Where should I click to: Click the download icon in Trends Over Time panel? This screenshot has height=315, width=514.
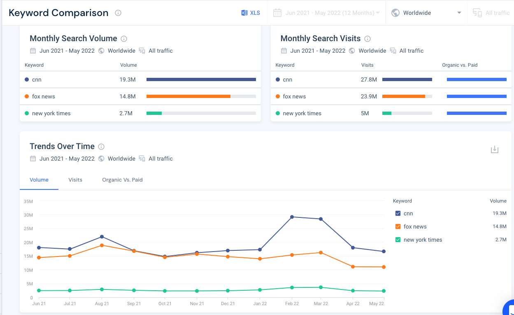click(x=495, y=149)
